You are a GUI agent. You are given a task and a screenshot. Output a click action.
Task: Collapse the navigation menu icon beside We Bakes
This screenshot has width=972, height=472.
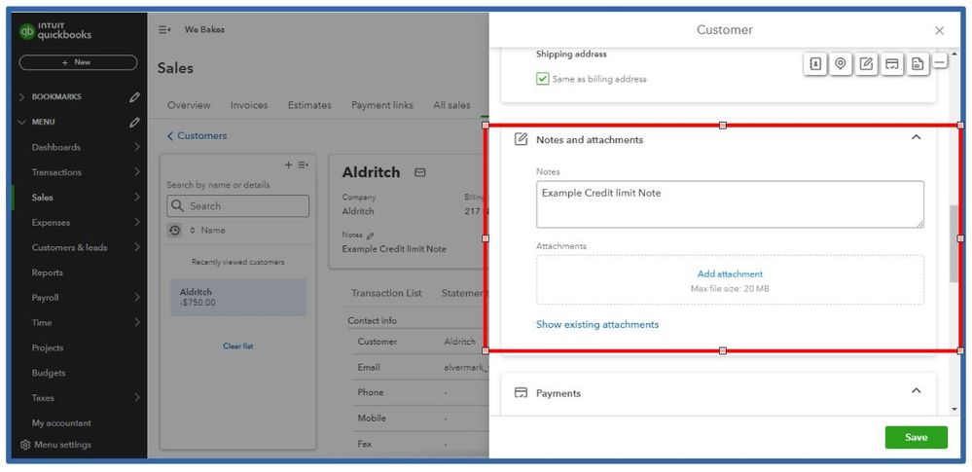point(164,30)
